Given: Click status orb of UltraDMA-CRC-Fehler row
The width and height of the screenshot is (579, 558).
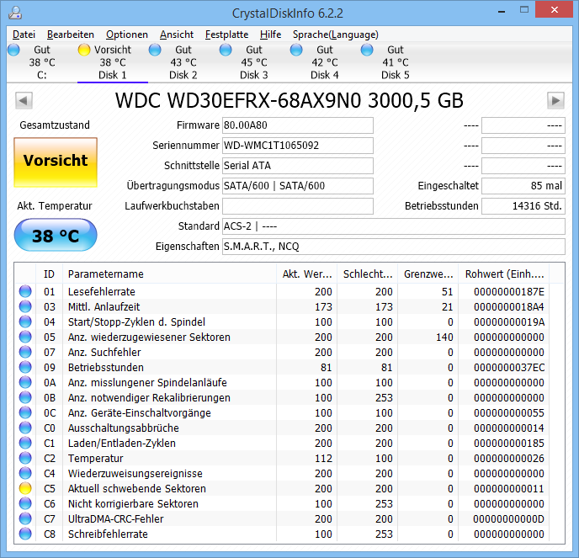Looking at the screenshot, I should [25, 518].
